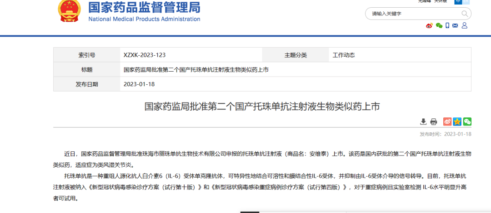
Task: Focus the keyword search field 请输入关键字
Action: click(x=413, y=14)
